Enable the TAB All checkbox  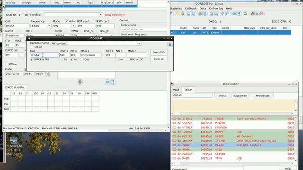coord(32,47)
